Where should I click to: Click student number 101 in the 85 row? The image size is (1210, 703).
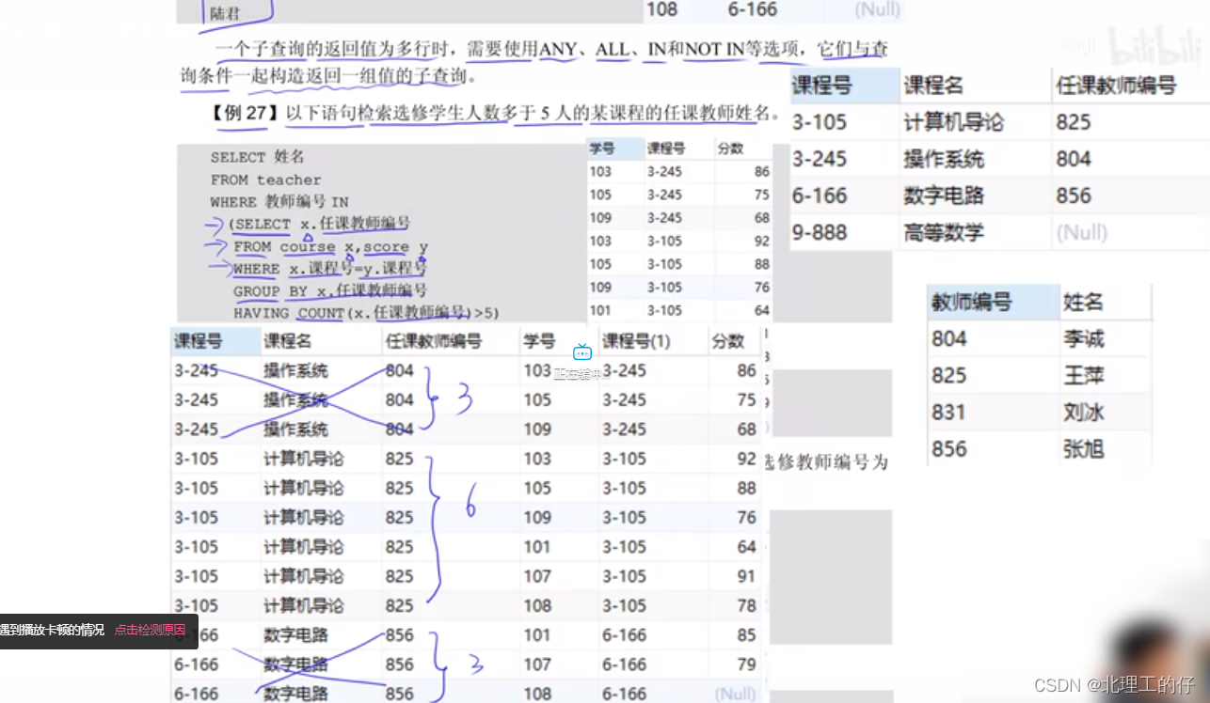click(x=537, y=634)
